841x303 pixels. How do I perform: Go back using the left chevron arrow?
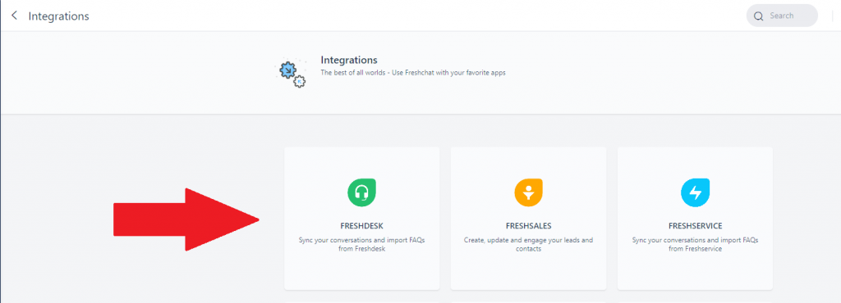pyautogui.click(x=15, y=16)
